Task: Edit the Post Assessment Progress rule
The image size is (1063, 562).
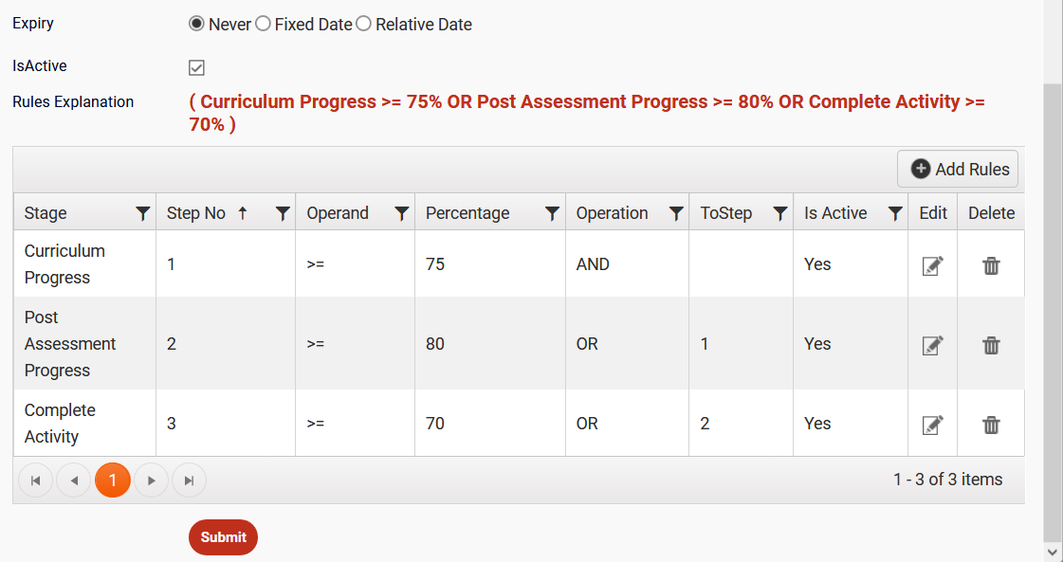Action: pos(933,344)
